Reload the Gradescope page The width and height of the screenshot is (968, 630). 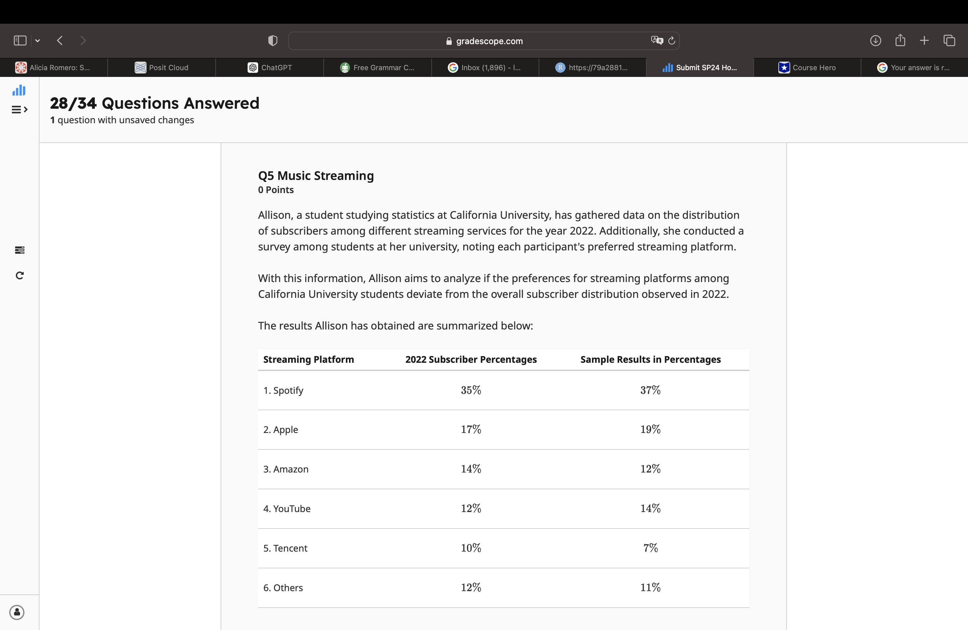[x=672, y=41]
